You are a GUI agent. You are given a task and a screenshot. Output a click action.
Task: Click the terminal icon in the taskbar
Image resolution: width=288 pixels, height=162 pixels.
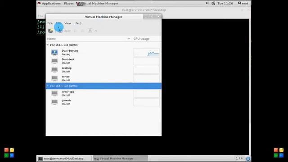(40, 159)
